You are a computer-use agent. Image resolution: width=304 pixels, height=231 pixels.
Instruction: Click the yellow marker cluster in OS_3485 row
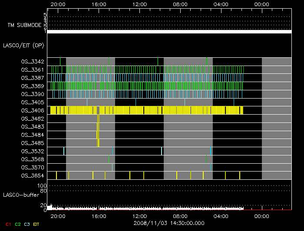tap(98, 143)
